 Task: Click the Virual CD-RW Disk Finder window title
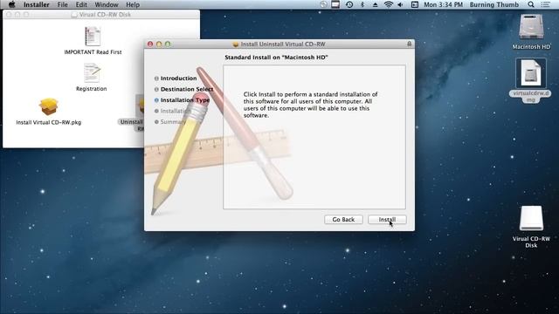tap(105, 15)
